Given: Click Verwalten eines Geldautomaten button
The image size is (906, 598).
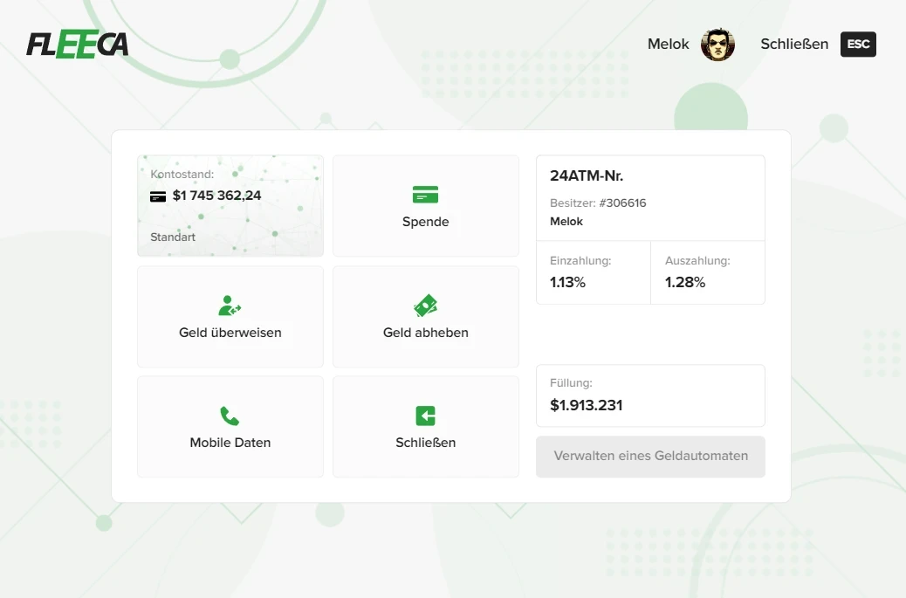Looking at the screenshot, I should point(650,457).
